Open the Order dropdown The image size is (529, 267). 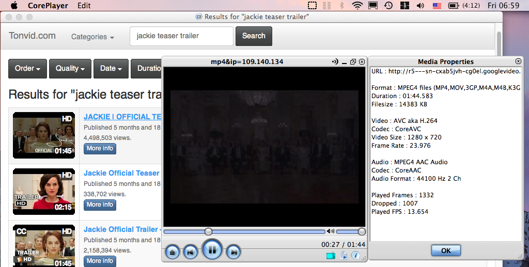[x=28, y=69]
